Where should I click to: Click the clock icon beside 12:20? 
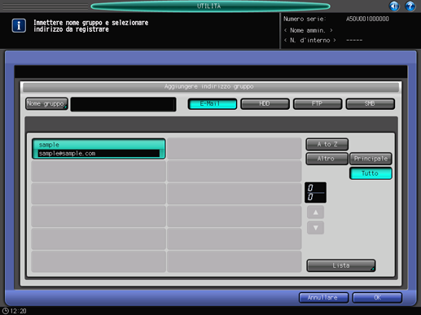[x=6, y=311]
